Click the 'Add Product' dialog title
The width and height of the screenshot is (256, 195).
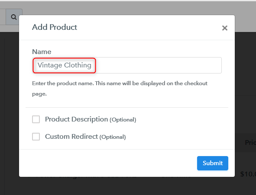pyautogui.click(x=55, y=27)
